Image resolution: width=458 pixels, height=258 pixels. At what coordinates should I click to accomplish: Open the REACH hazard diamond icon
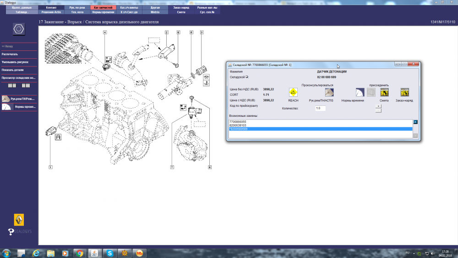click(x=293, y=92)
